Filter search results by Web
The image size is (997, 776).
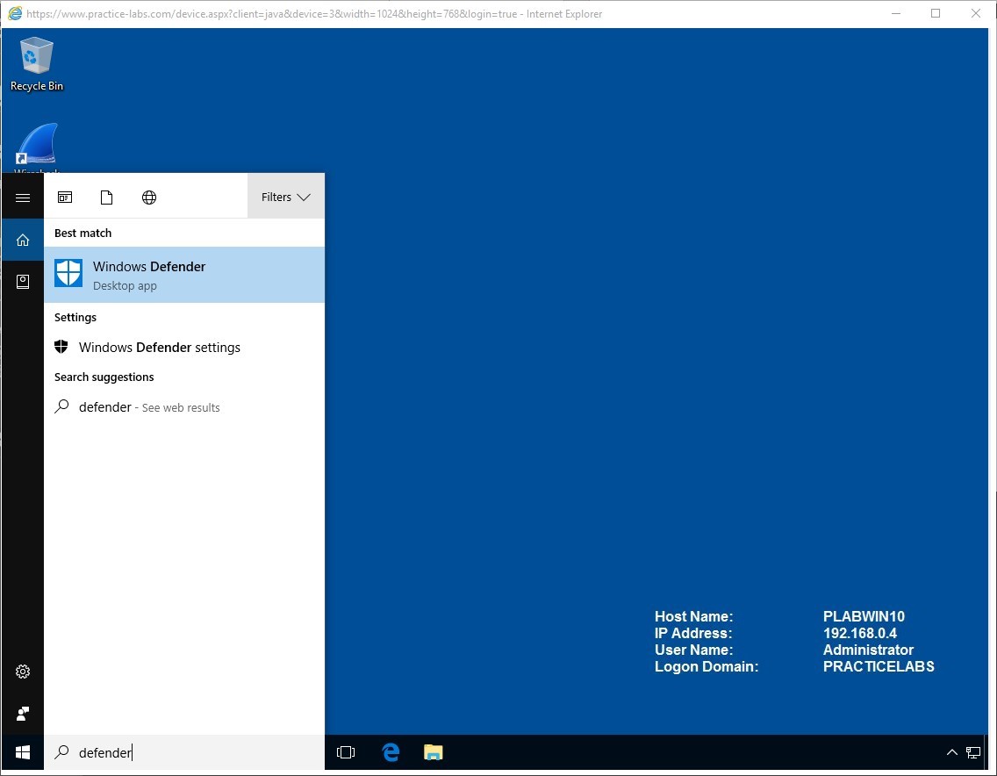149,198
